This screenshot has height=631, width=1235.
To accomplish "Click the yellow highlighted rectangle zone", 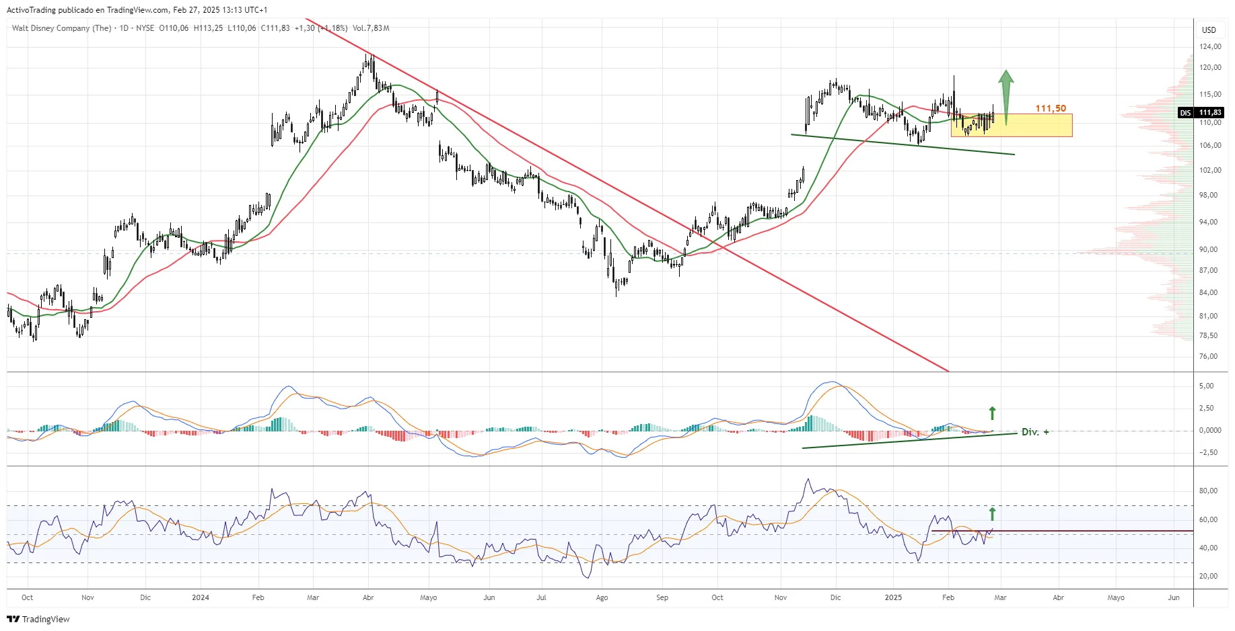I will point(1036,128).
